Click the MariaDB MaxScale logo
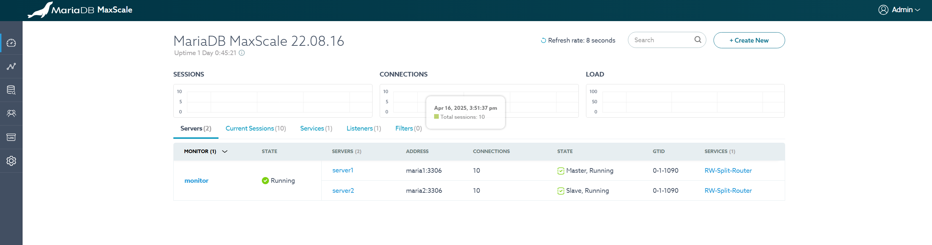The height and width of the screenshot is (245, 932). click(x=80, y=10)
